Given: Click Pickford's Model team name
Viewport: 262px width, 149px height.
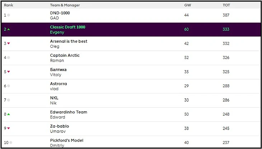Looking at the screenshot, I should pos(67,140).
